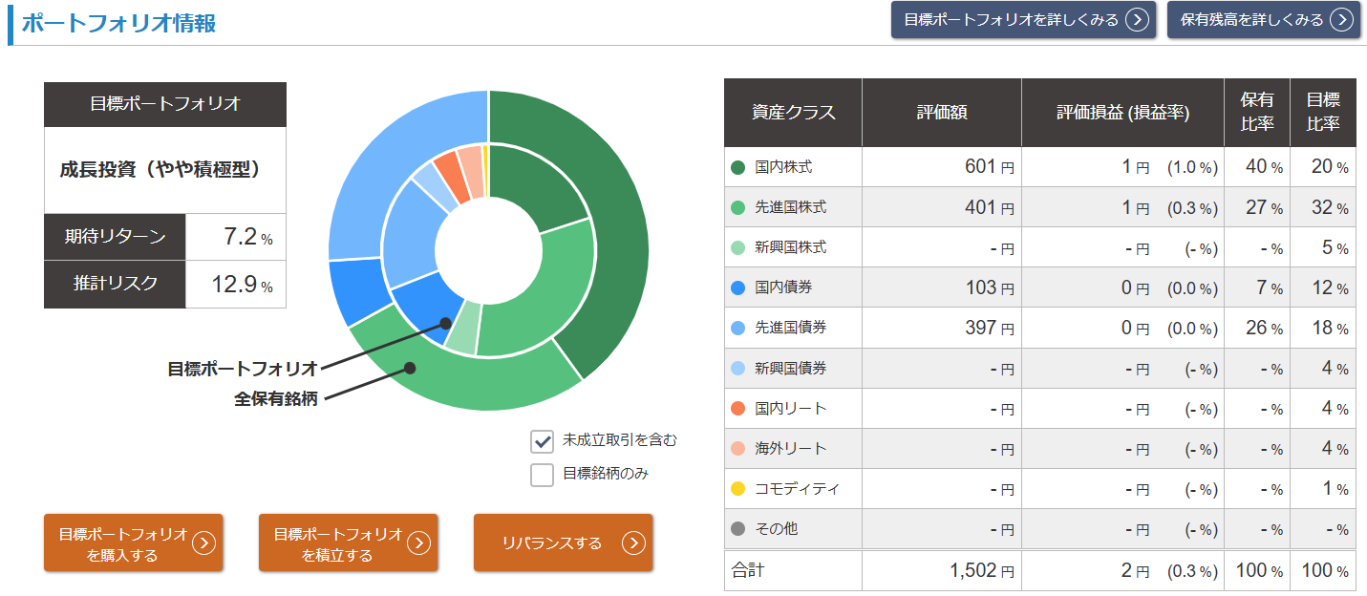
Task: Click the 先進国株式 row label
Action: 790,207
